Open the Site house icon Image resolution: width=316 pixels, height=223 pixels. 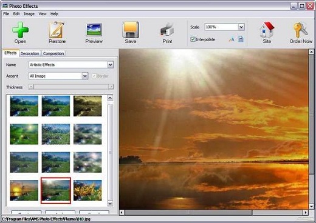coord(267,30)
